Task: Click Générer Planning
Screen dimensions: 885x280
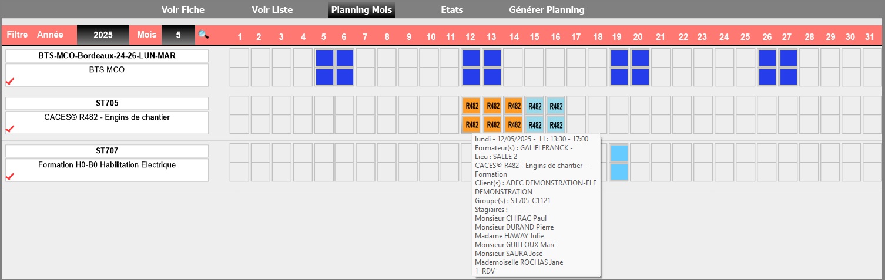Action: tap(547, 10)
